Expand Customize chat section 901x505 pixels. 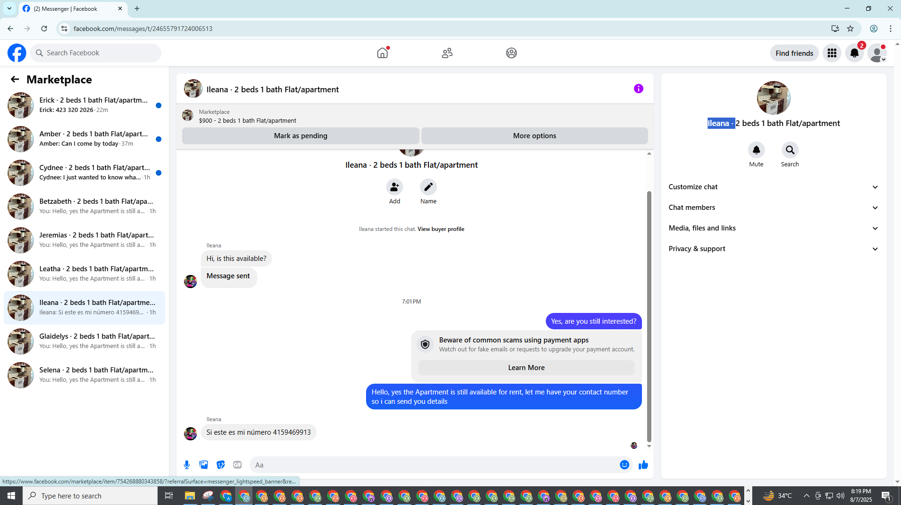pos(773,187)
